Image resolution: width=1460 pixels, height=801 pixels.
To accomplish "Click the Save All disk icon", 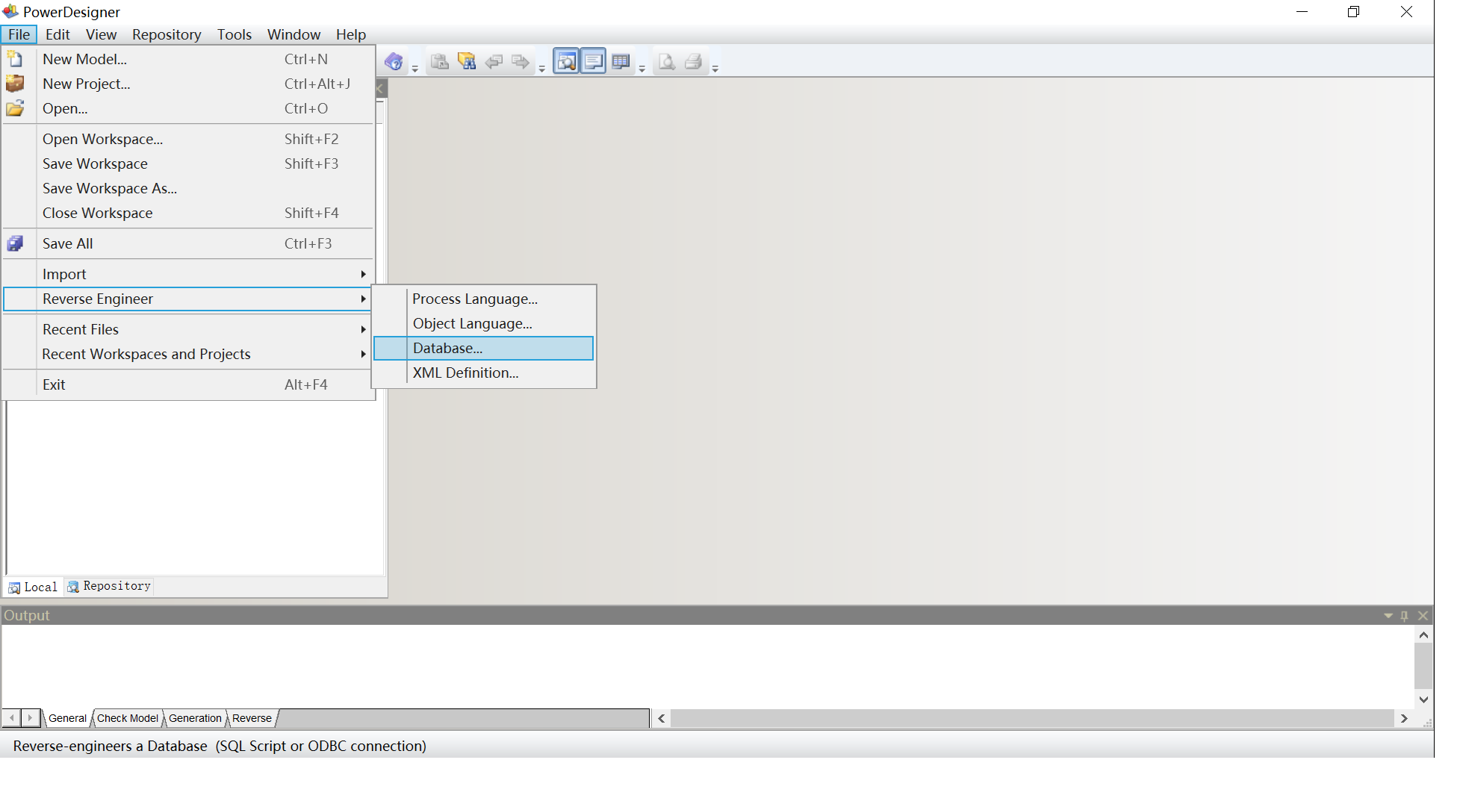I will pos(15,243).
